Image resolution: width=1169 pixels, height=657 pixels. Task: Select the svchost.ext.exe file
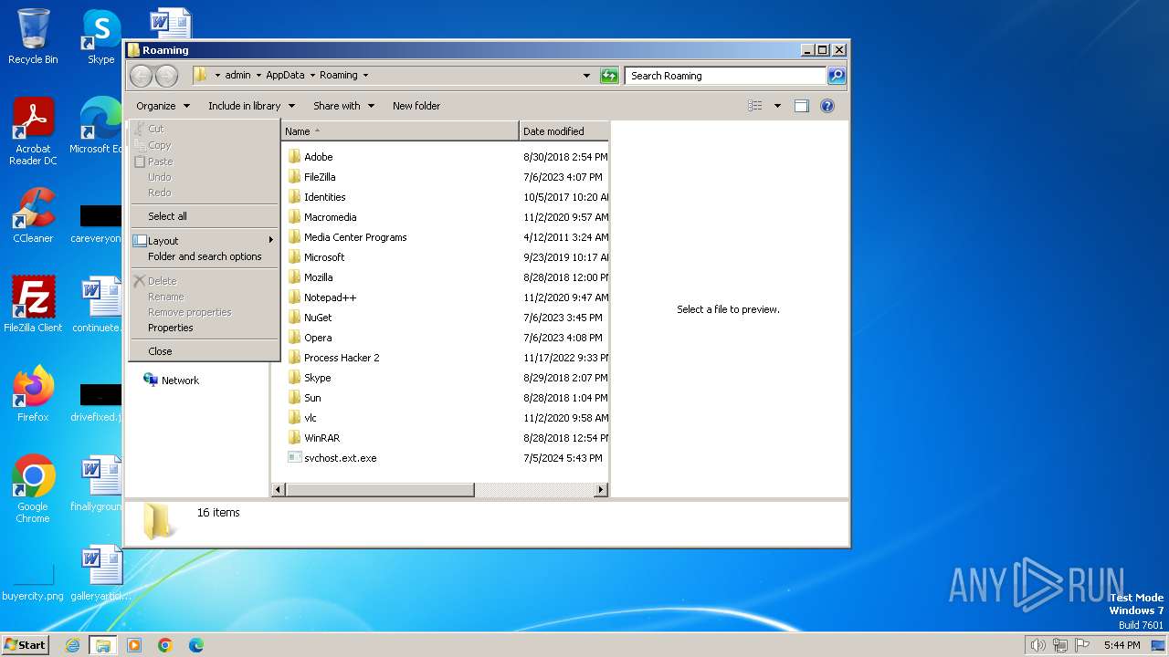point(340,458)
